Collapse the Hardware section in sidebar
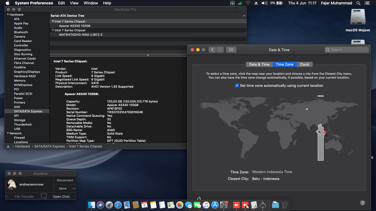The image size is (376, 211). [8, 15]
